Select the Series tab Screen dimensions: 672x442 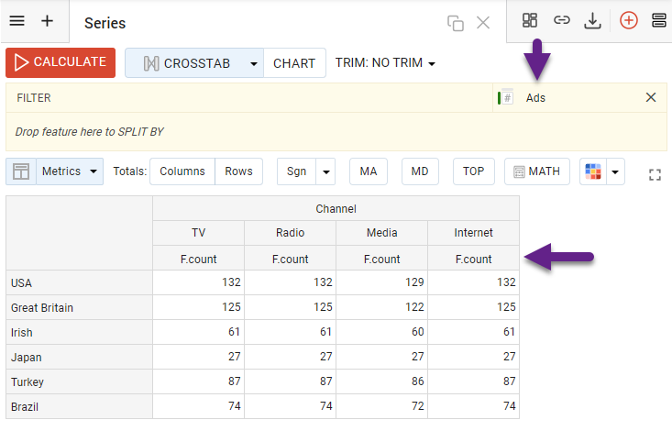[x=105, y=23]
